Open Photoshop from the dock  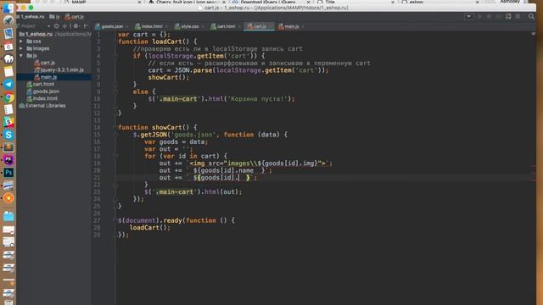point(8,173)
